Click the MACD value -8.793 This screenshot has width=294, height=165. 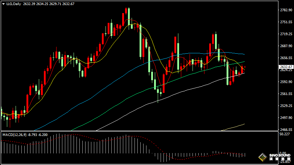tap(32, 135)
